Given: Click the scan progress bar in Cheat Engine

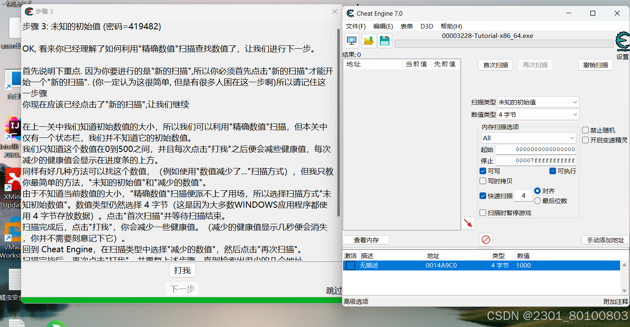Looking at the screenshot, I should pyautogui.click(x=504, y=44).
